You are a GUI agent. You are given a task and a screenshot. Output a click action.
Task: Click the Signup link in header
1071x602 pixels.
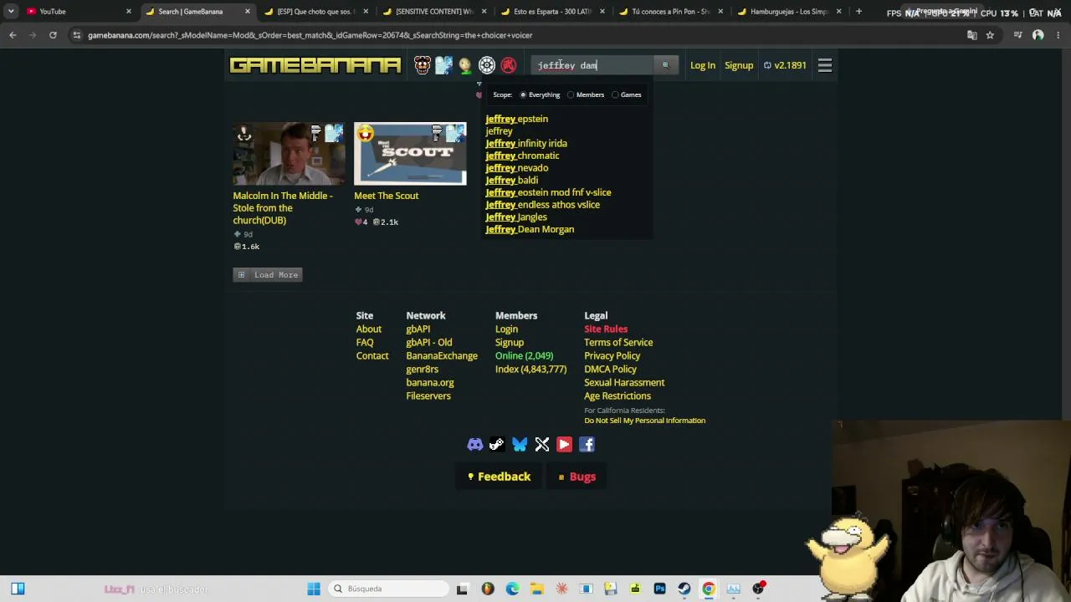pyautogui.click(x=739, y=65)
